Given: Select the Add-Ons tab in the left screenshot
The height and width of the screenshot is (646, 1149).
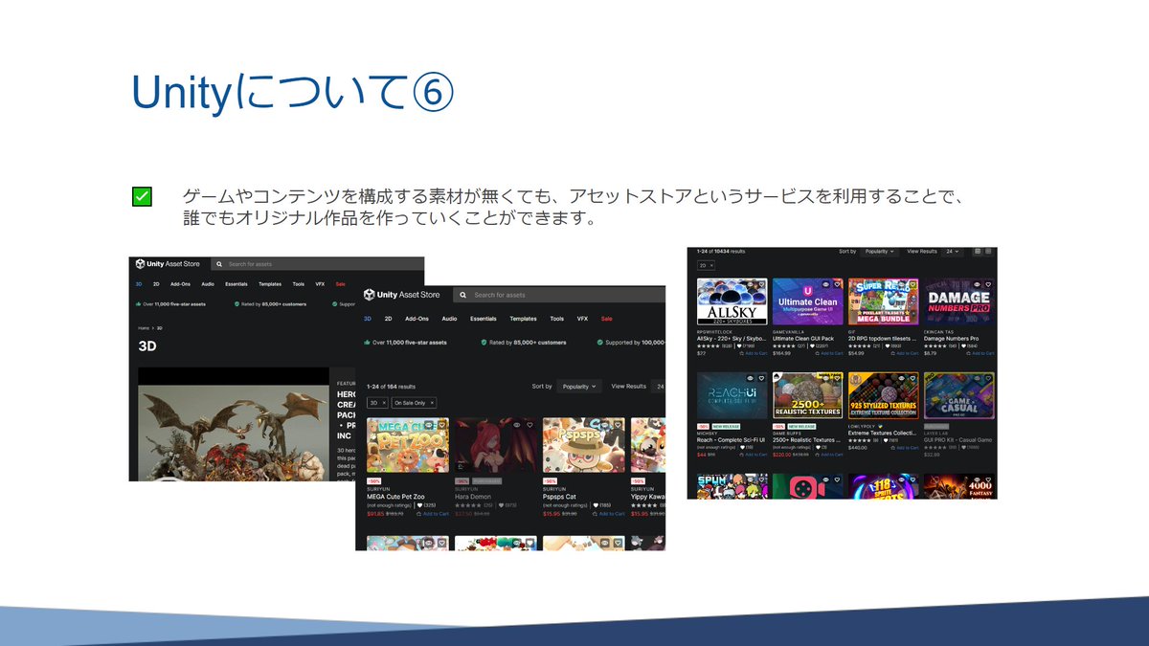Looking at the screenshot, I should point(180,284).
